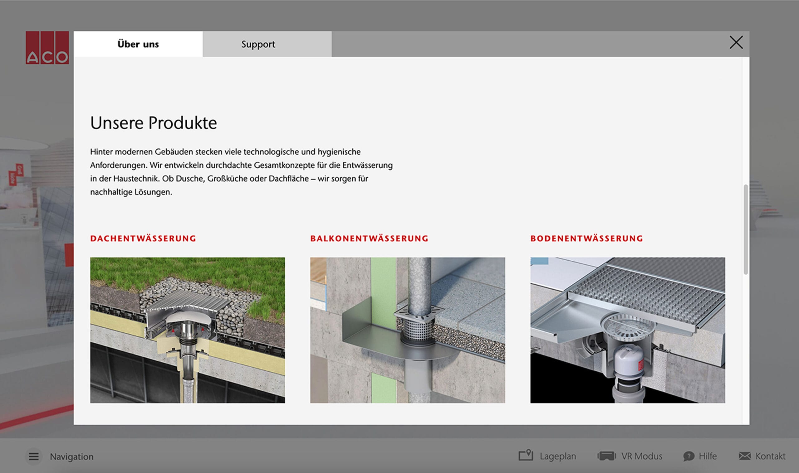Open the Dachentwässerung heading link
This screenshot has height=473, width=799.
[143, 239]
